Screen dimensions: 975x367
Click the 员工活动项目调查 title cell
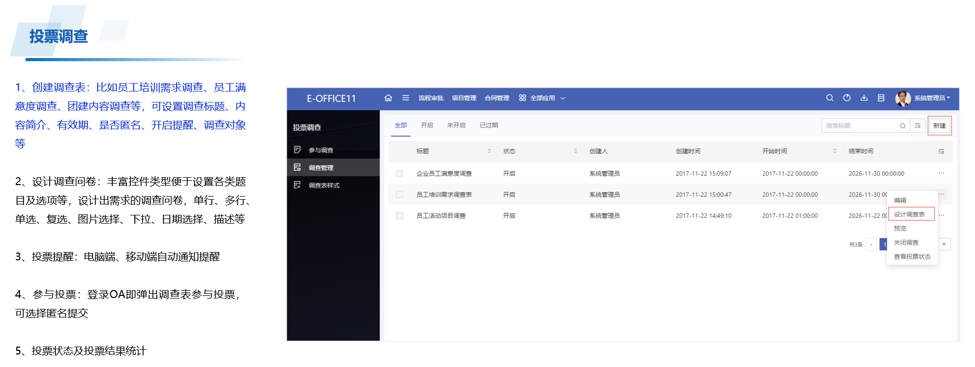pos(441,215)
